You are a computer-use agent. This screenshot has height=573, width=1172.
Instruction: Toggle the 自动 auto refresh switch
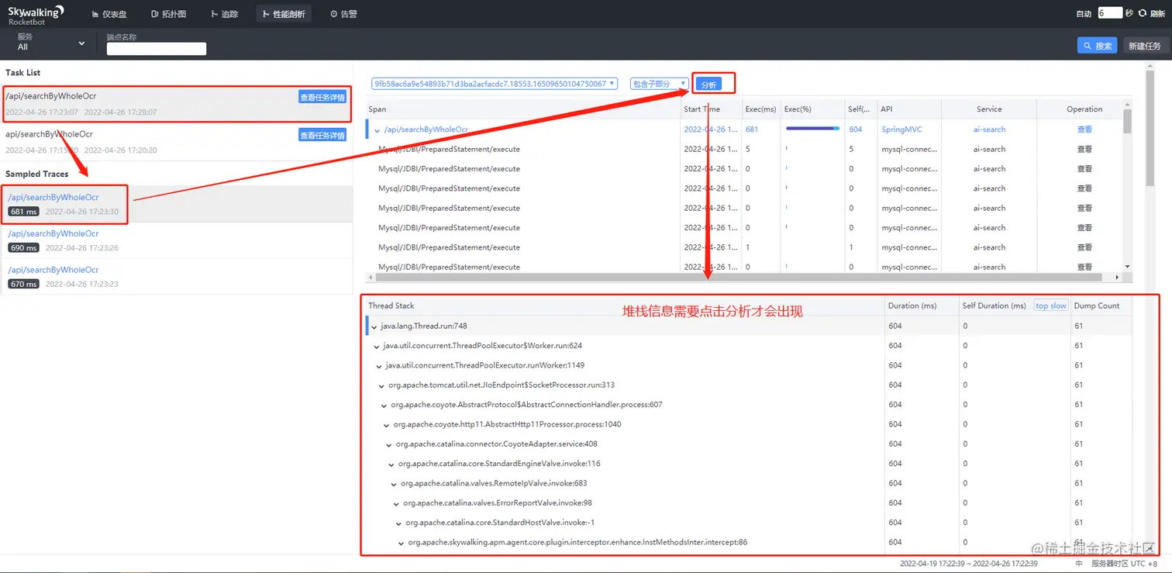[x=1084, y=13]
